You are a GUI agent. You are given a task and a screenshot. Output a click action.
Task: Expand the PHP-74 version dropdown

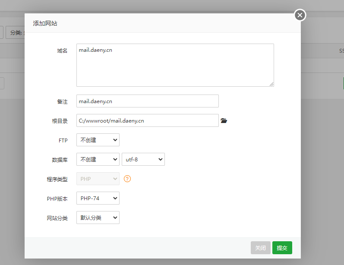pyautogui.click(x=98, y=198)
